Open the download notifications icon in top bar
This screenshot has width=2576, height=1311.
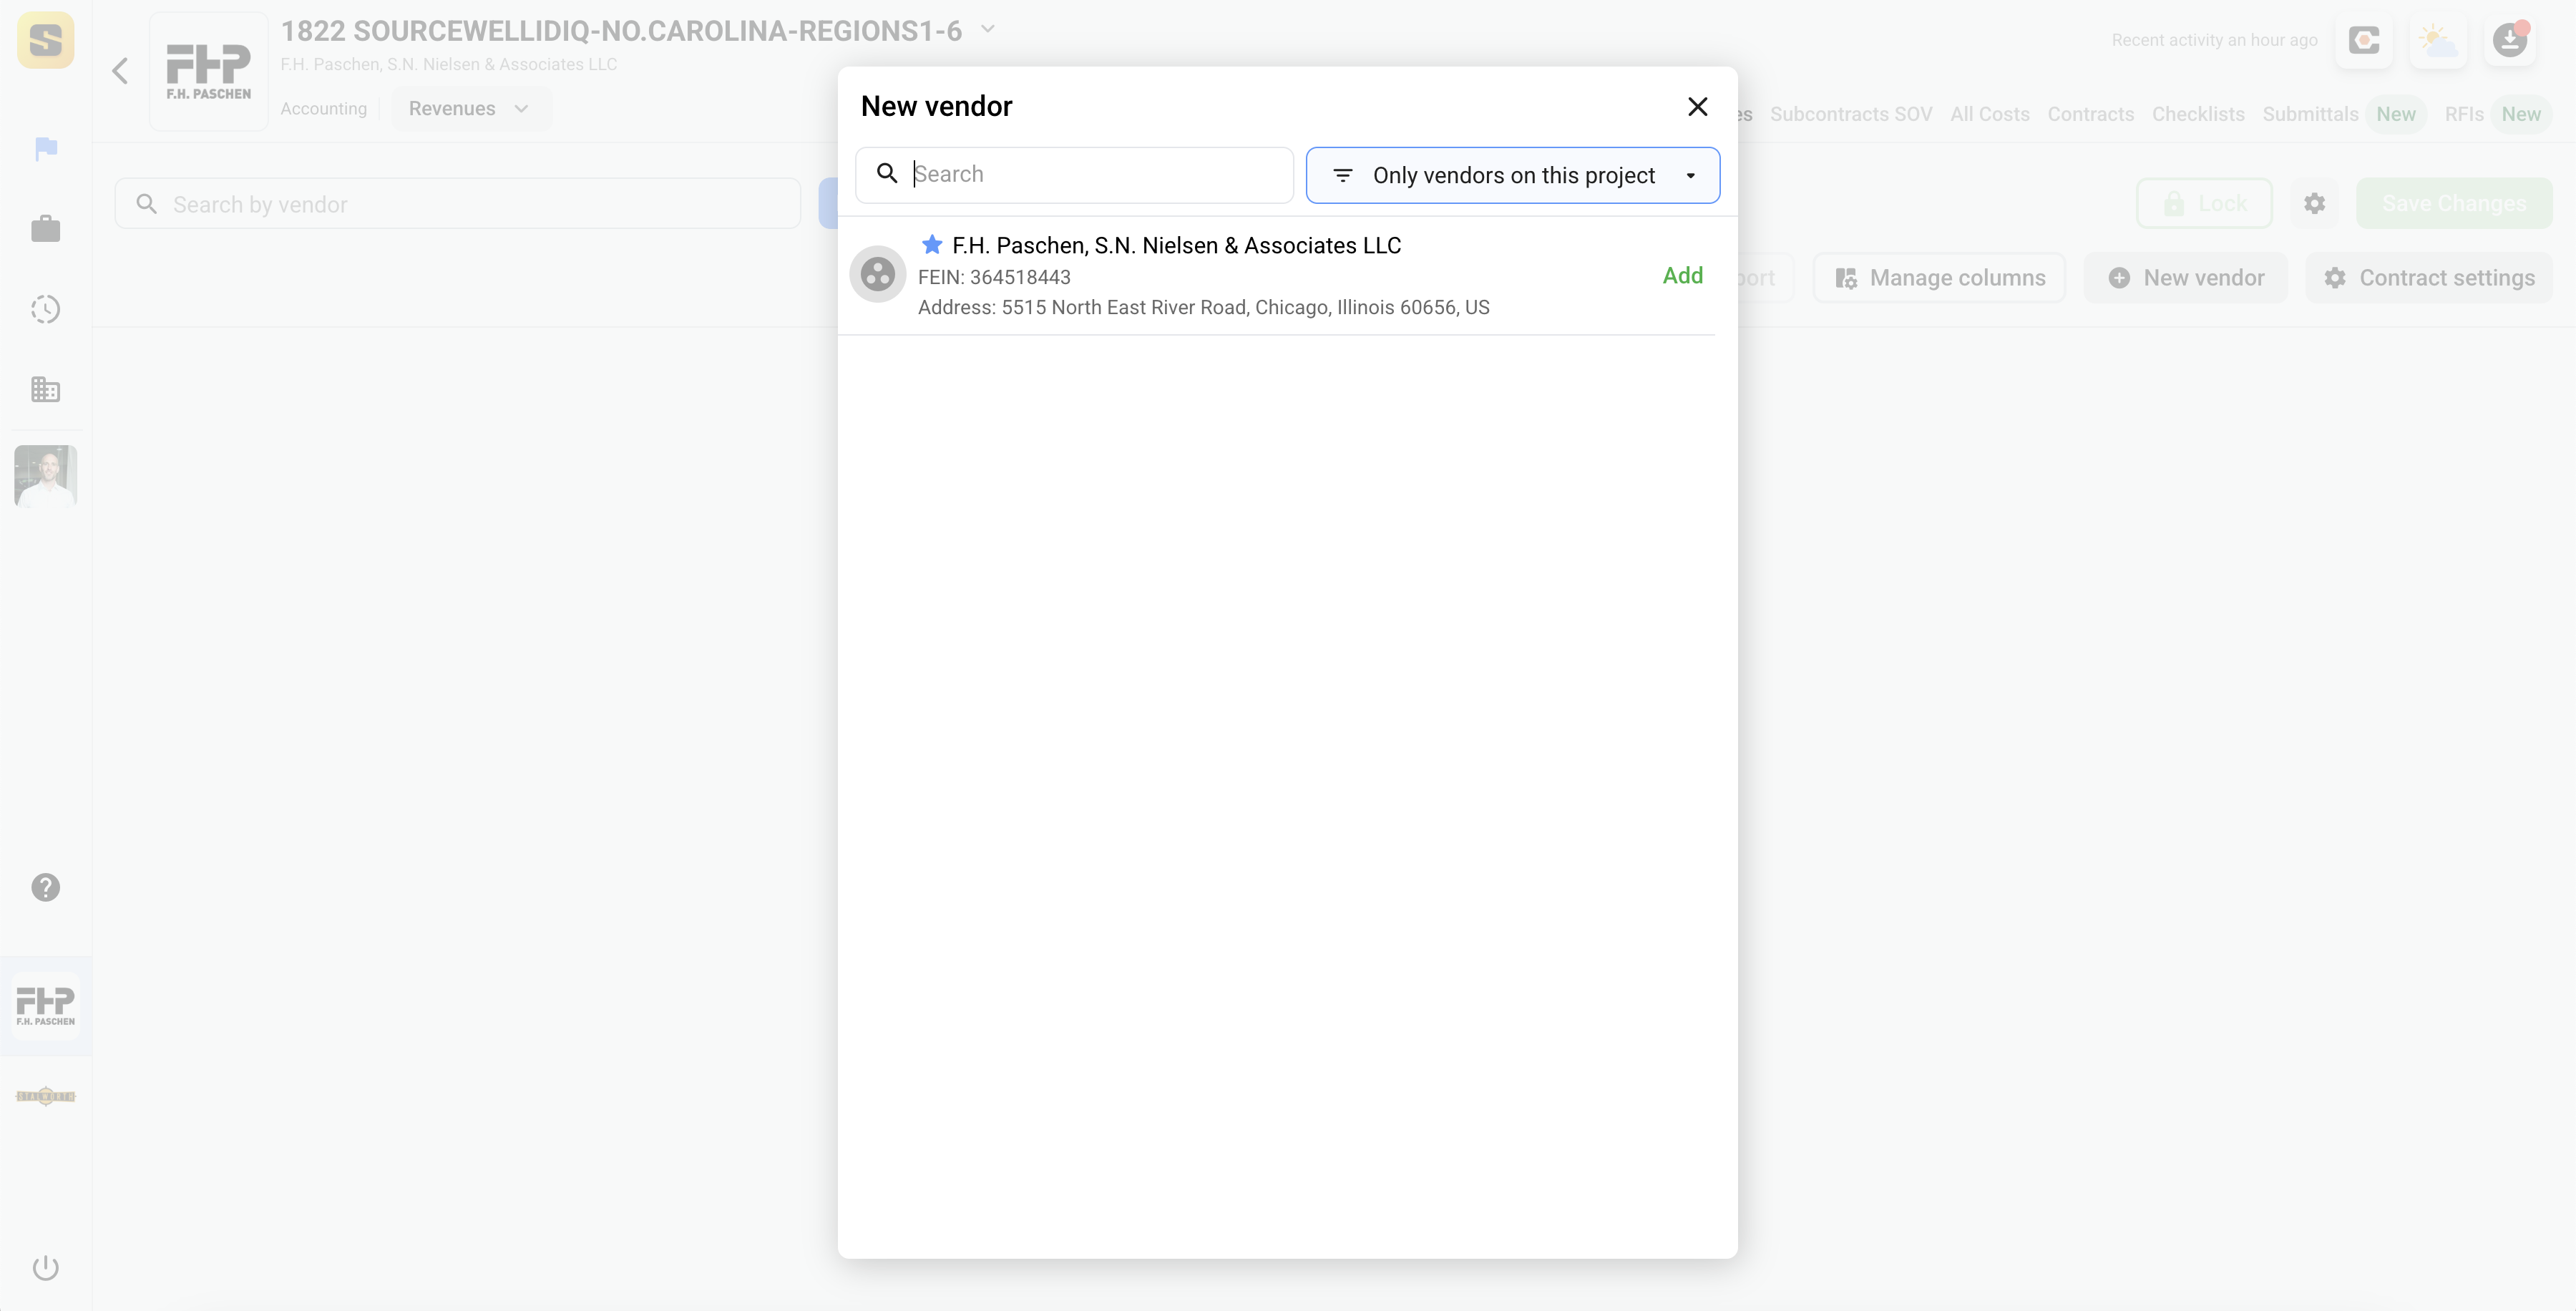(x=2510, y=41)
